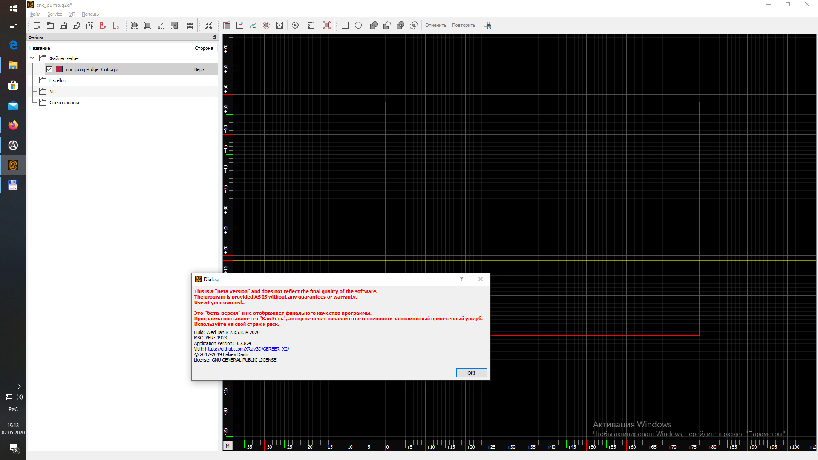This screenshot has height=460, width=818.
Task: Select the Excellon folder in tree
Action: click(x=58, y=80)
